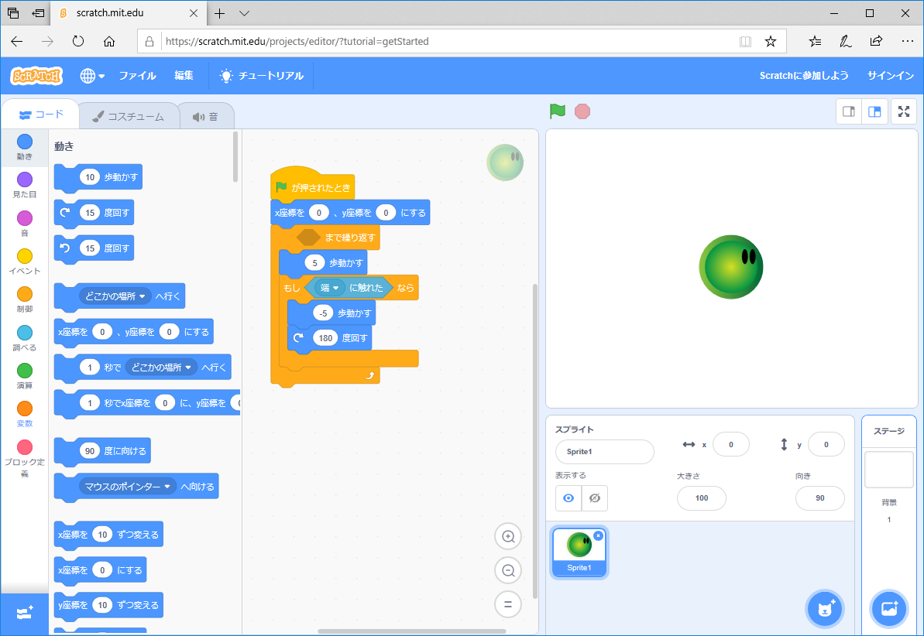Click the Scratch logo
This screenshot has height=636, width=924.
coord(36,76)
